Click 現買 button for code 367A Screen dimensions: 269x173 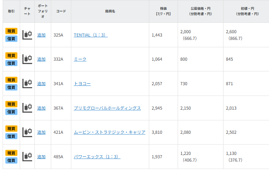(x=11, y=104)
